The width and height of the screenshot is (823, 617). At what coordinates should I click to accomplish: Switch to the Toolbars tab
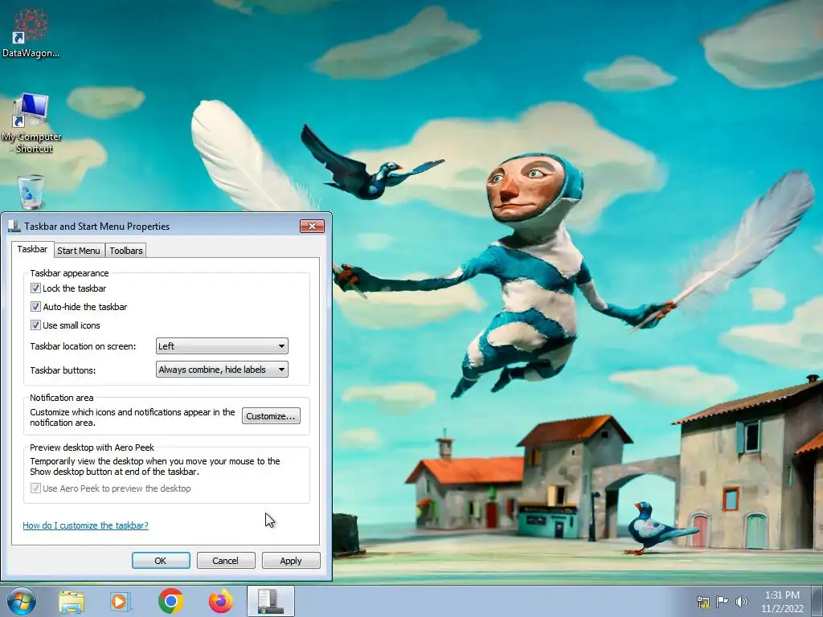pyautogui.click(x=126, y=251)
